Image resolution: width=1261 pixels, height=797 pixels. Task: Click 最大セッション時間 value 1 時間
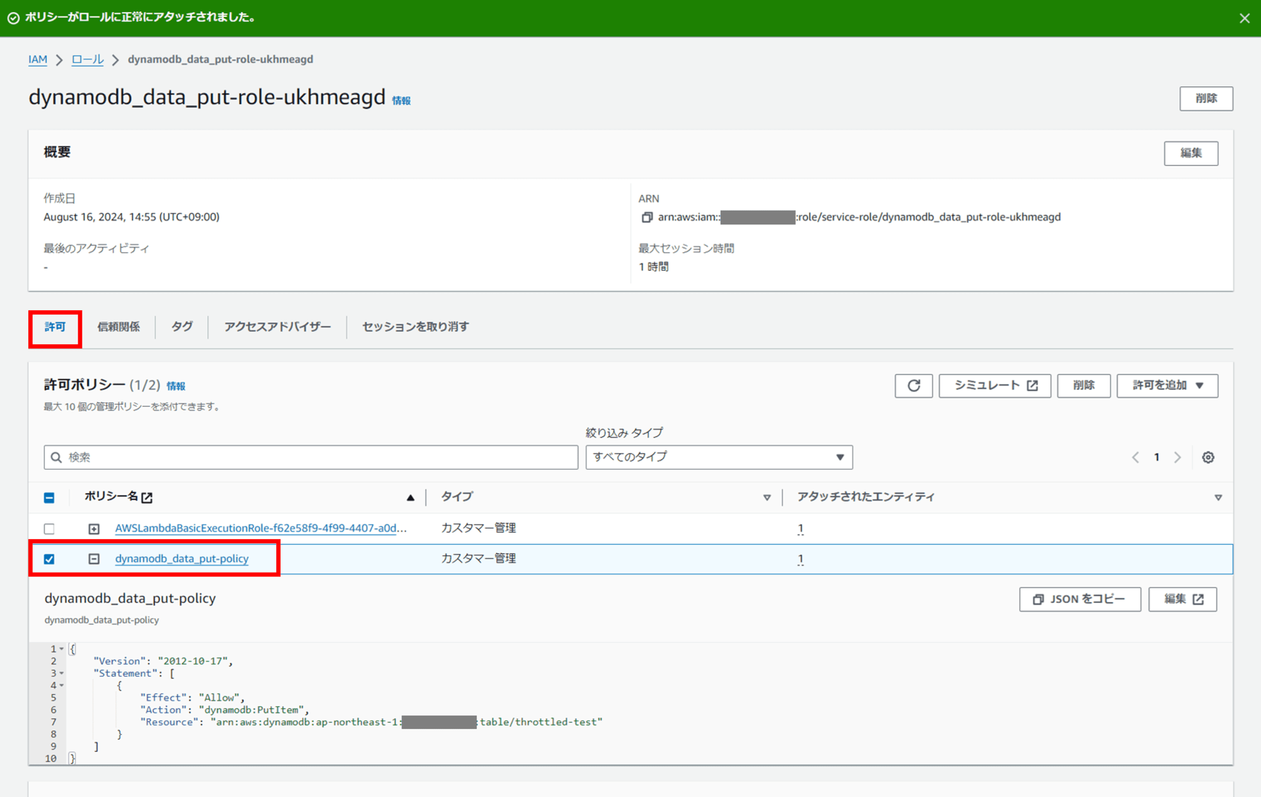[x=653, y=267]
